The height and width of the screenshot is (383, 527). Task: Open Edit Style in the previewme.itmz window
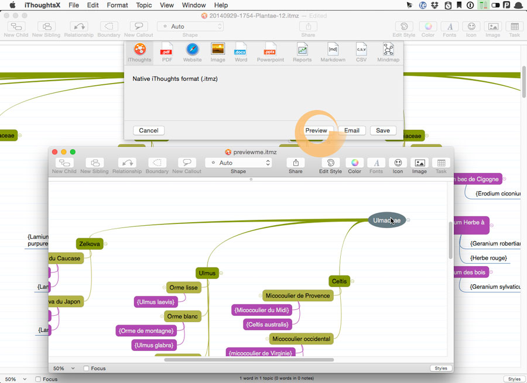tap(330, 166)
